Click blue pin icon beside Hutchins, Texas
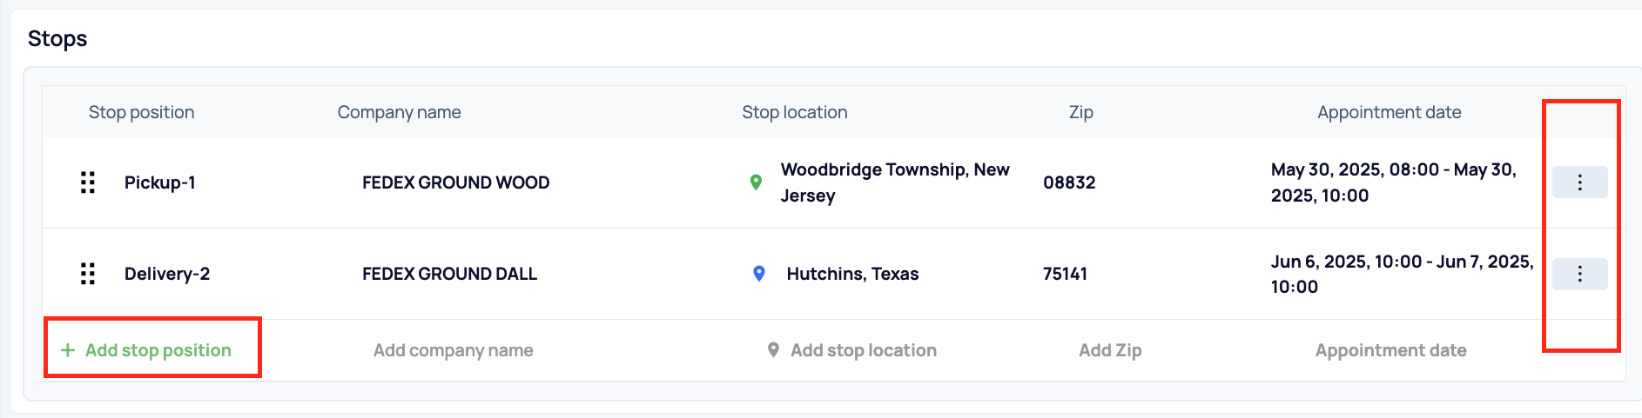Viewport: 1642px width, 418px height. point(759,274)
